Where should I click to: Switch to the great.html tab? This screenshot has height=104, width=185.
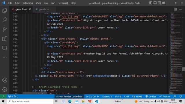pyautogui.click(x=21, y=9)
